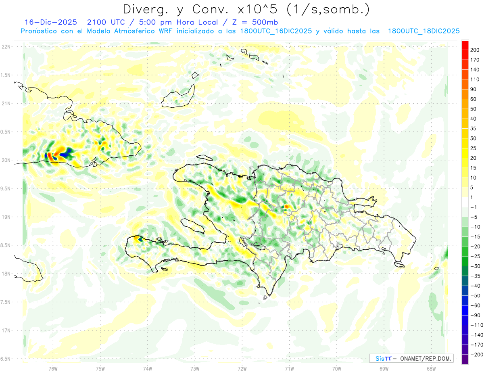The image size is (484, 374).
Task: Click colorbar value '-110'
Action: (477, 325)
